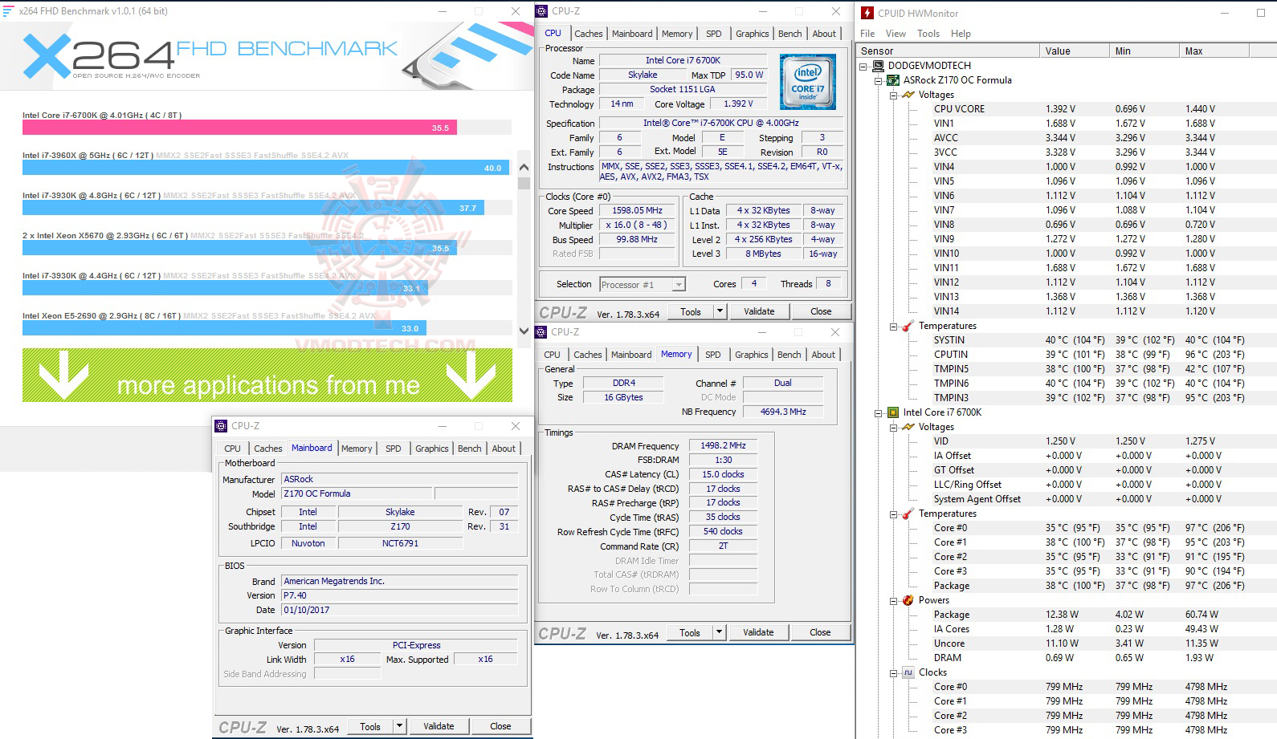This screenshot has width=1277, height=739.
Task: Open the View menu in HWMonitor
Action: pyautogui.click(x=896, y=34)
